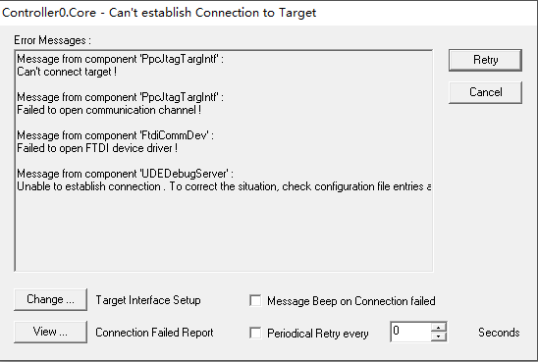Click the "Message Beep on Connection failed" label
The height and width of the screenshot is (362, 538).
click(x=351, y=301)
